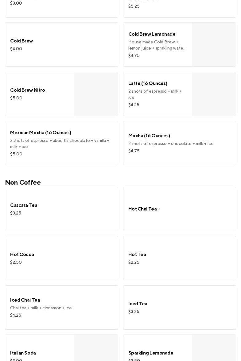Click the Latte (16 Ounces) image placeholder
This screenshot has height=361, width=241.
coord(214,94)
